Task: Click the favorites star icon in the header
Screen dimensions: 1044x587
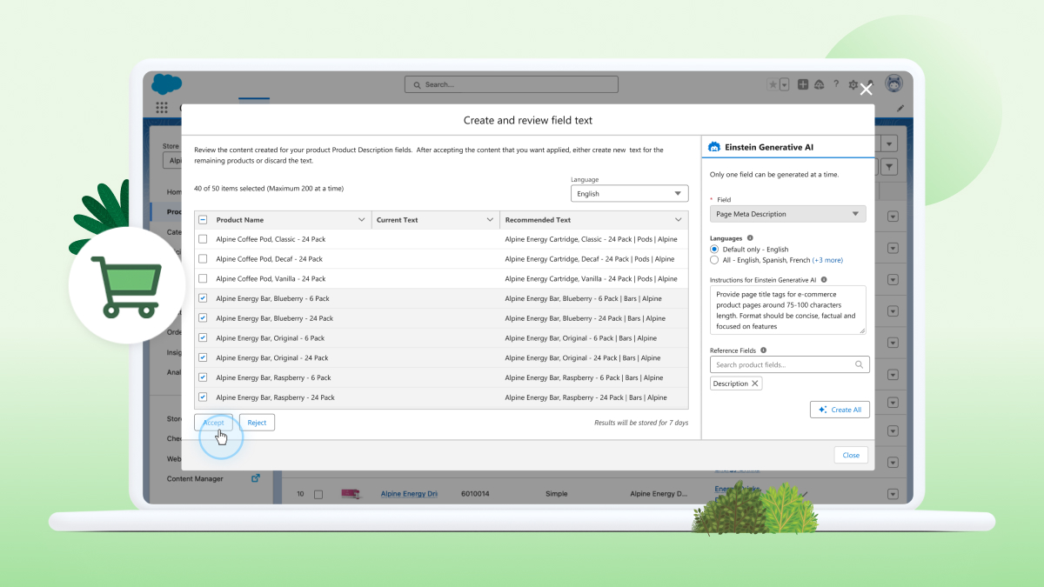Action: (773, 83)
